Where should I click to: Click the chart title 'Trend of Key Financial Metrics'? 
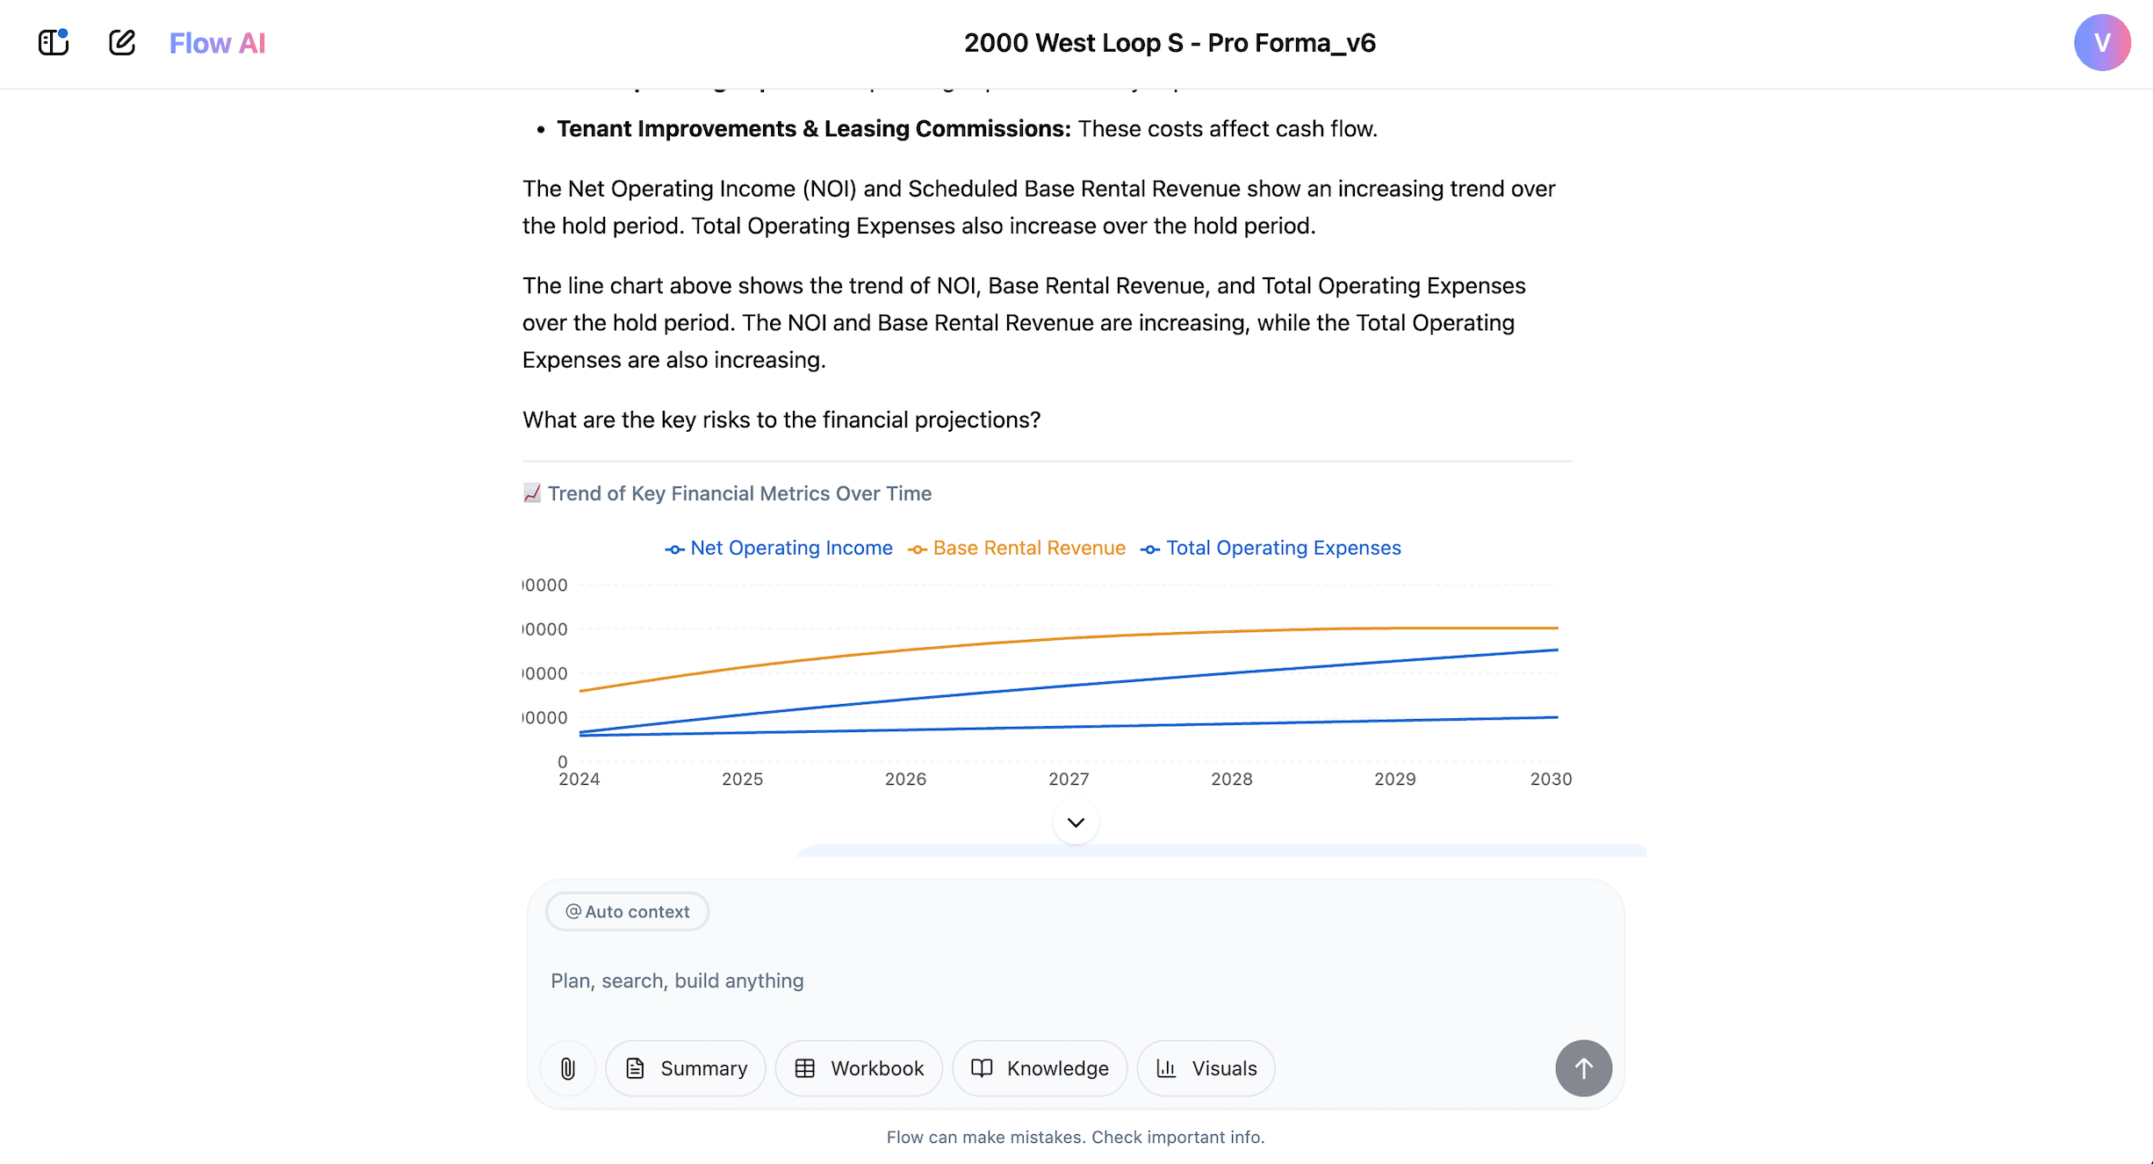pos(739,493)
